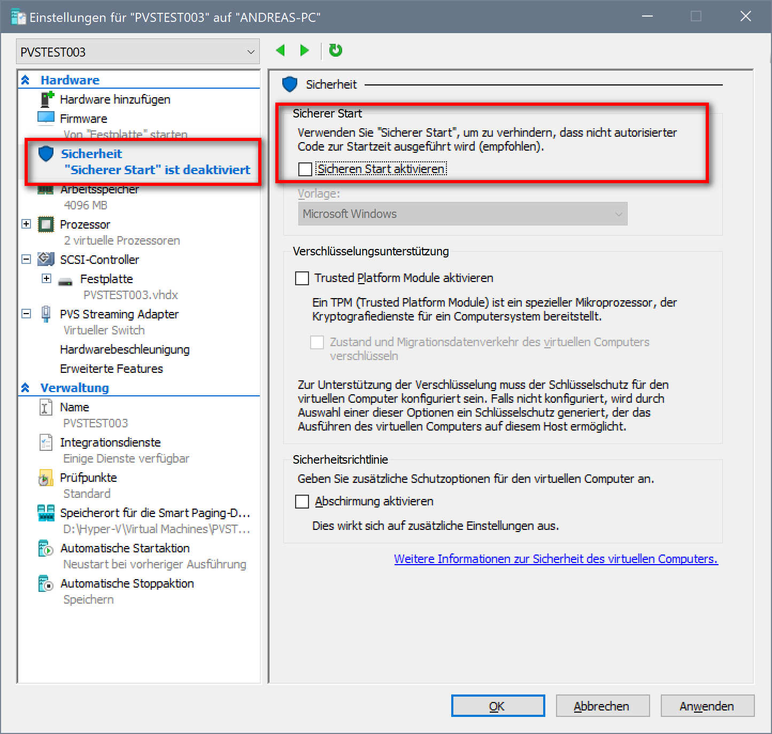Collapse the SCSI-Controller tree node

[x=26, y=259]
